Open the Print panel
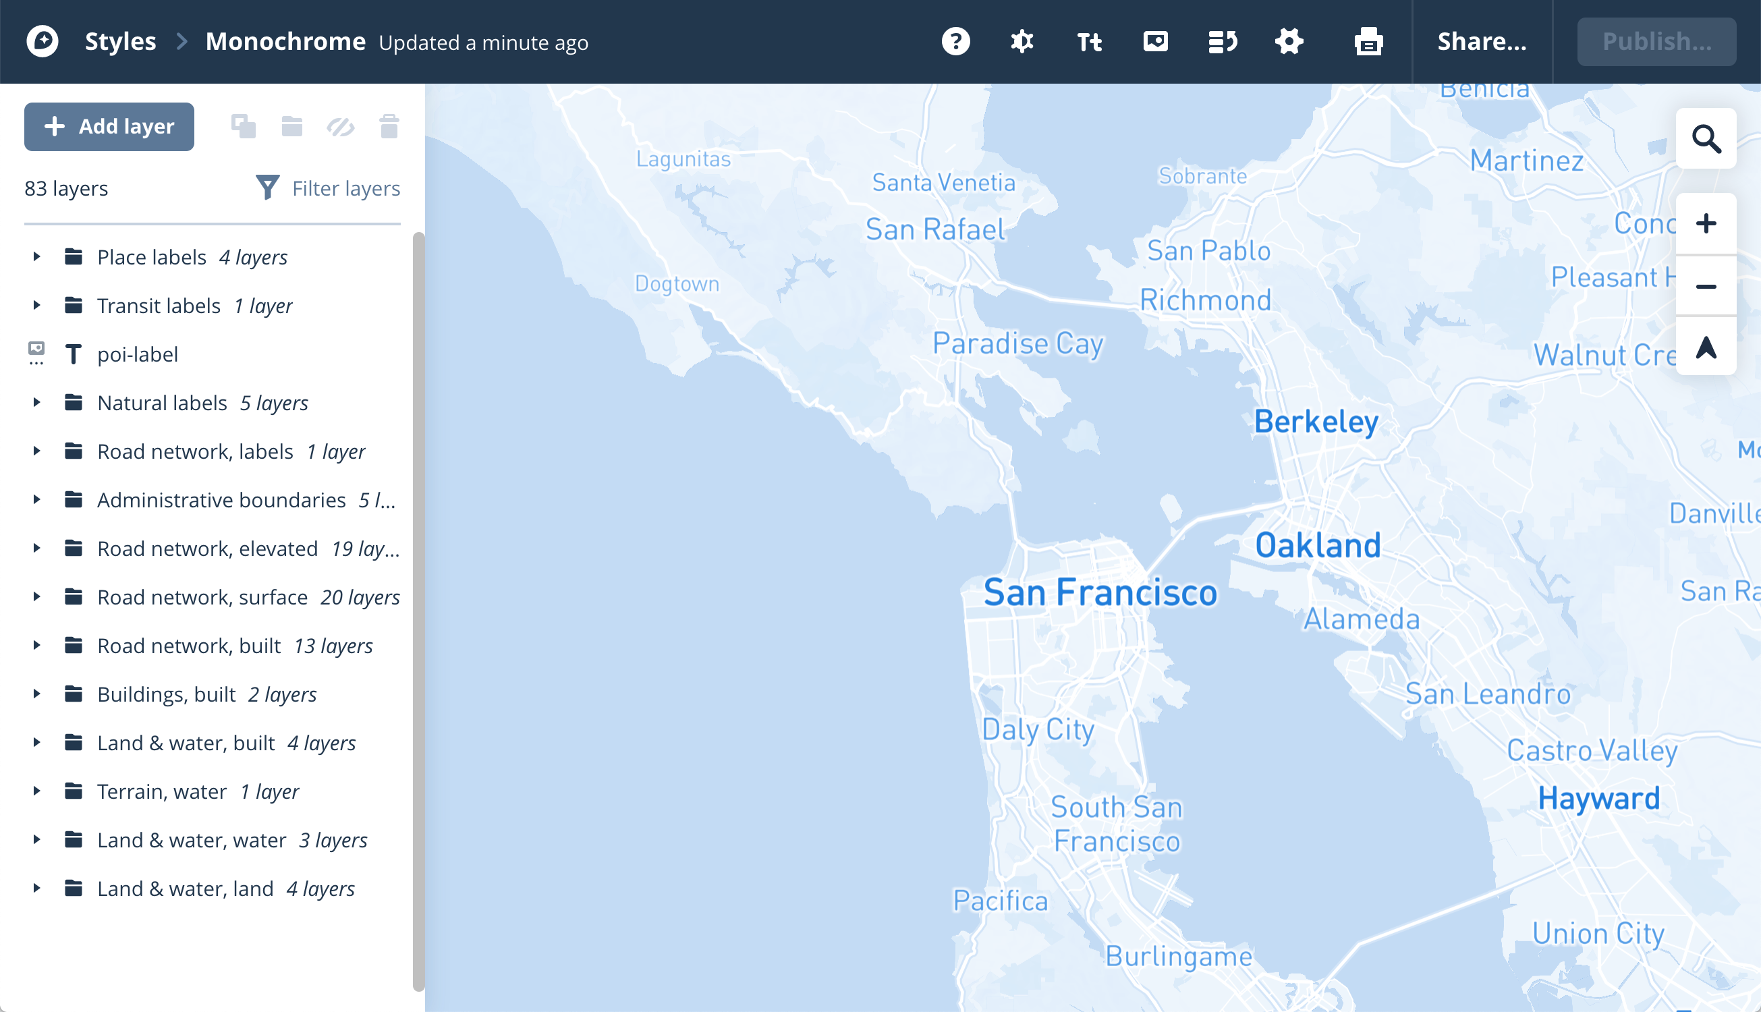The image size is (1761, 1012). point(1368,42)
